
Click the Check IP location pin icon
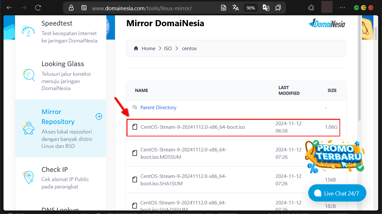(28, 177)
